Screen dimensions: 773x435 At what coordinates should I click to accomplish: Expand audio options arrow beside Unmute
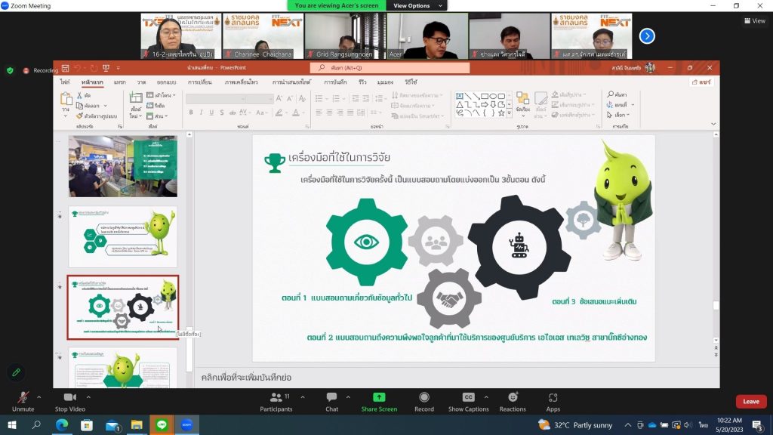[39, 396]
